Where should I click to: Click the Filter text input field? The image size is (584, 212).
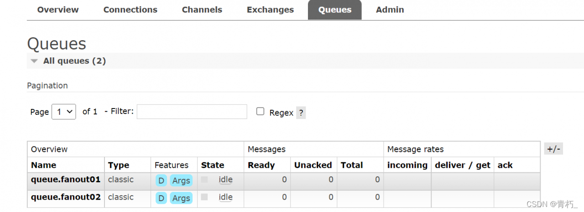point(192,112)
